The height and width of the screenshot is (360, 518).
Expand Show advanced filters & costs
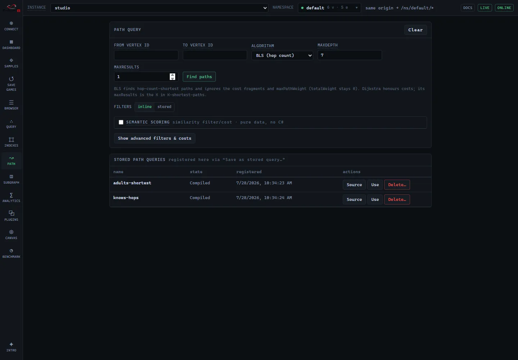[155, 138]
